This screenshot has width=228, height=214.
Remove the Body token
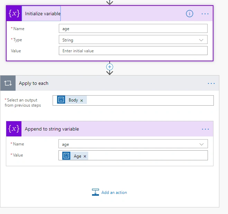click(82, 100)
